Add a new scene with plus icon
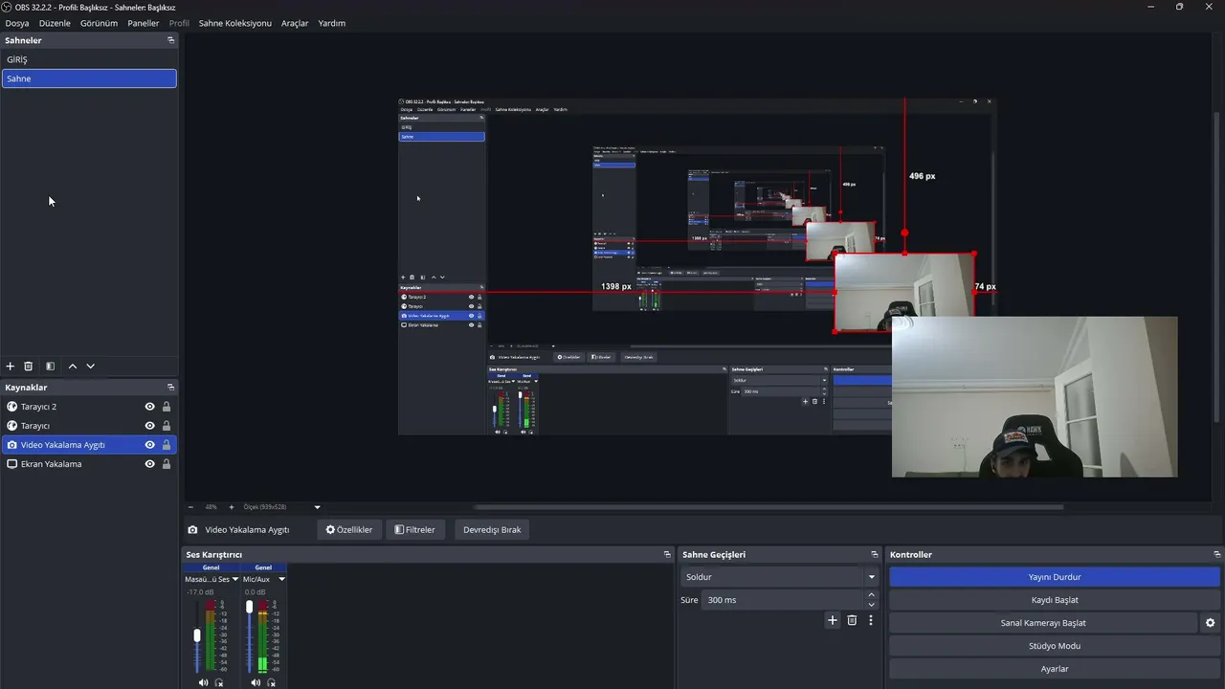The height and width of the screenshot is (689, 1225). click(11, 367)
